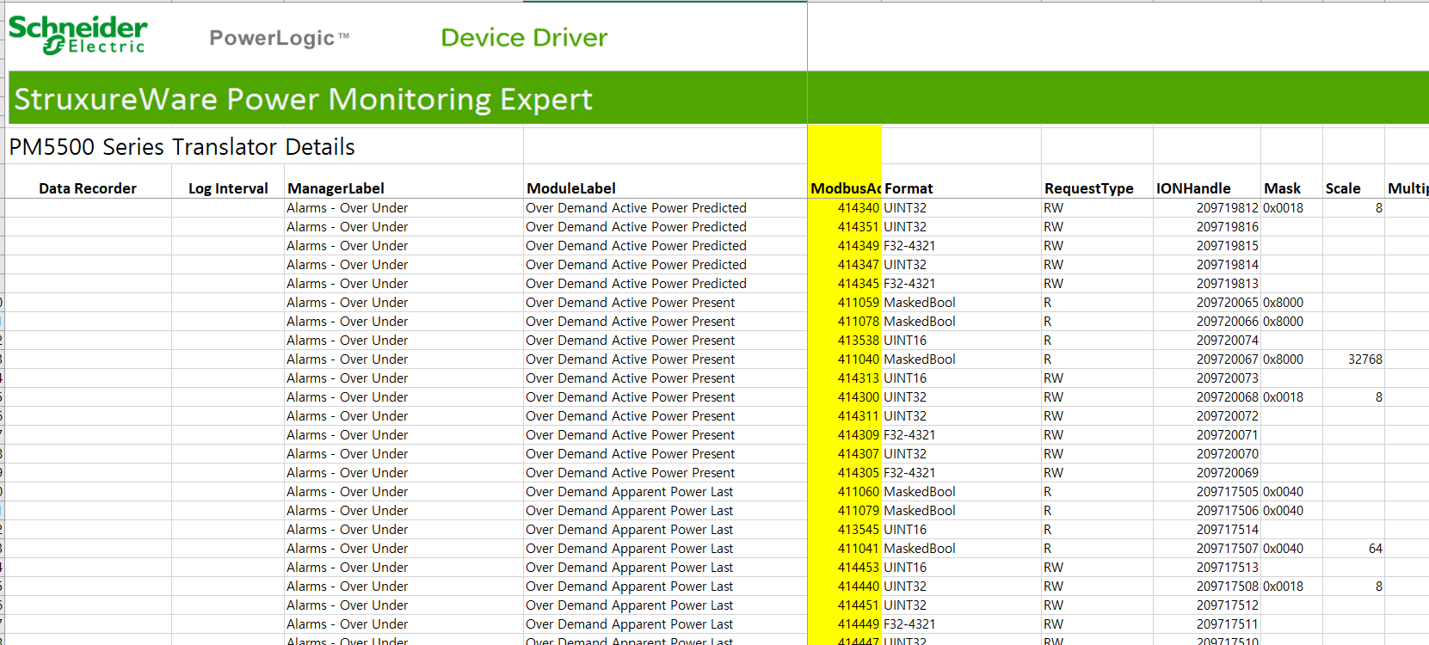
Task: Select Scale cell with value 64
Action: (x=1353, y=549)
